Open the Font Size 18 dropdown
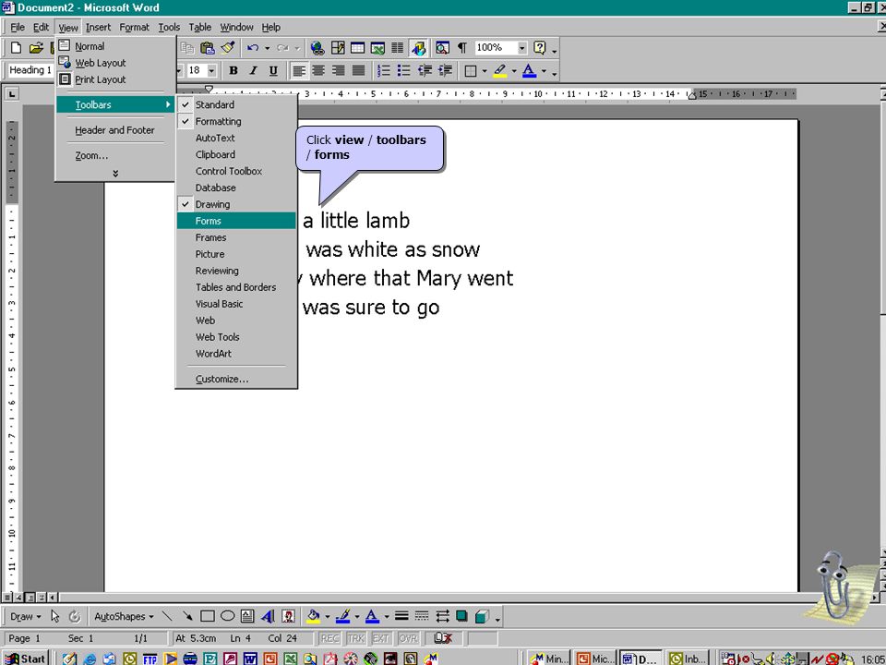The height and width of the screenshot is (665, 886). (x=211, y=71)
